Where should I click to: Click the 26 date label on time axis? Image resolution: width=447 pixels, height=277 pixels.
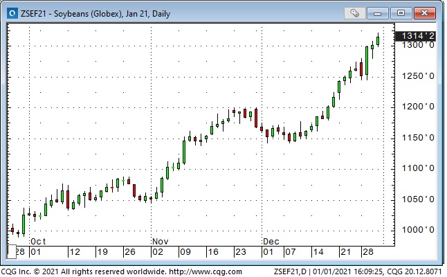(x=130, y=252)
